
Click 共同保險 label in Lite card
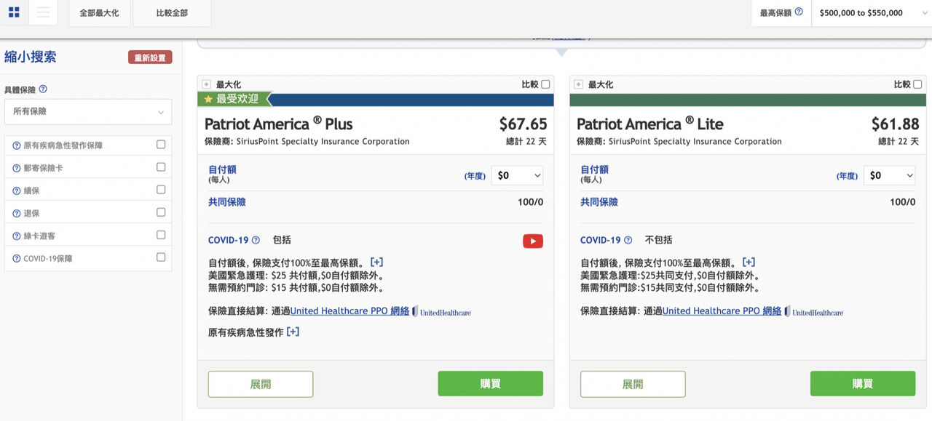click(x=599, y=202)
